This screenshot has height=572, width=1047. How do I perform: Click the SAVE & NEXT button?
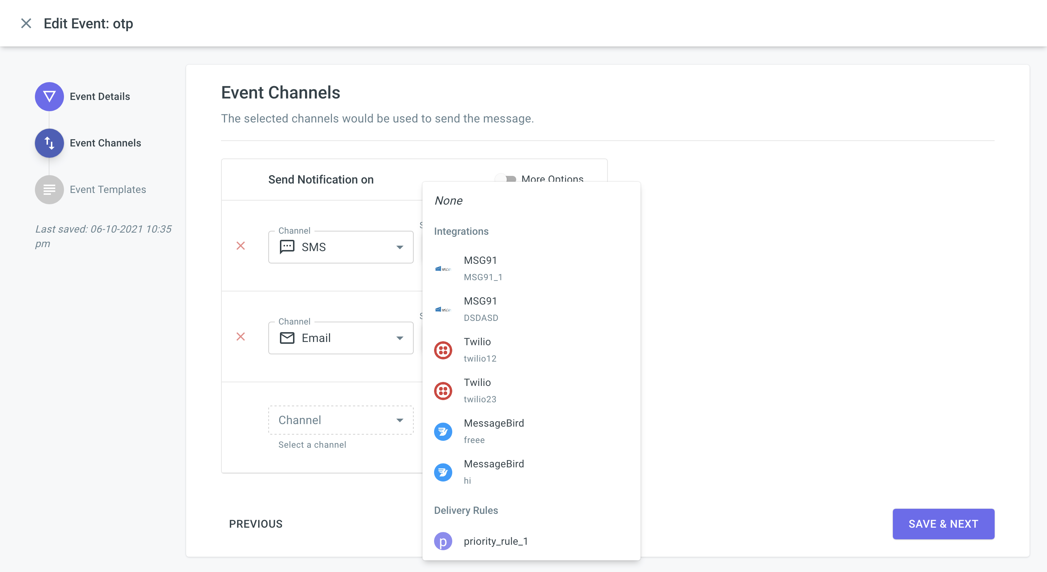(943, 524)
